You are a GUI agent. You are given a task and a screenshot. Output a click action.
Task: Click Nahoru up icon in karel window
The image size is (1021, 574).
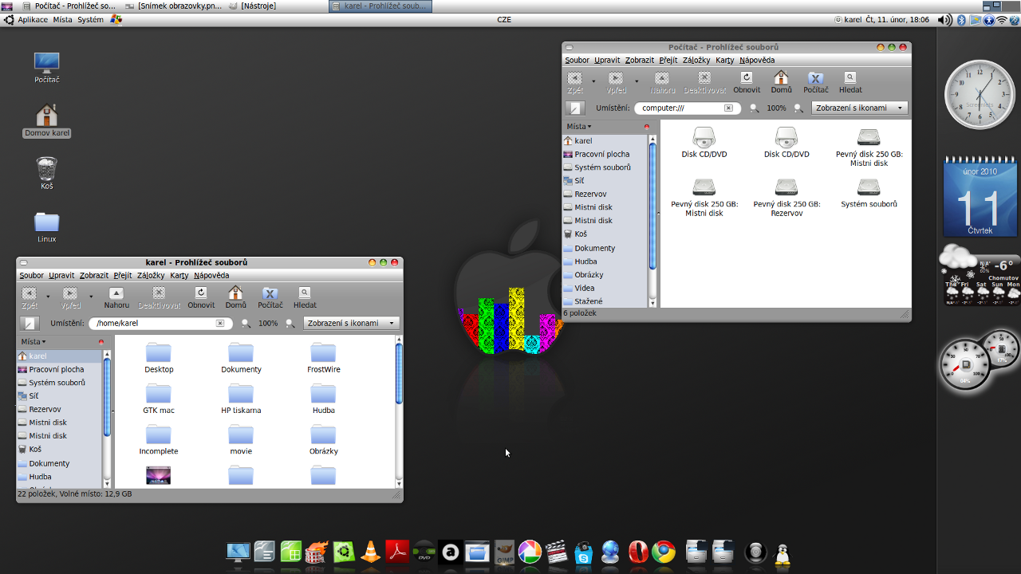coord(116,293)
